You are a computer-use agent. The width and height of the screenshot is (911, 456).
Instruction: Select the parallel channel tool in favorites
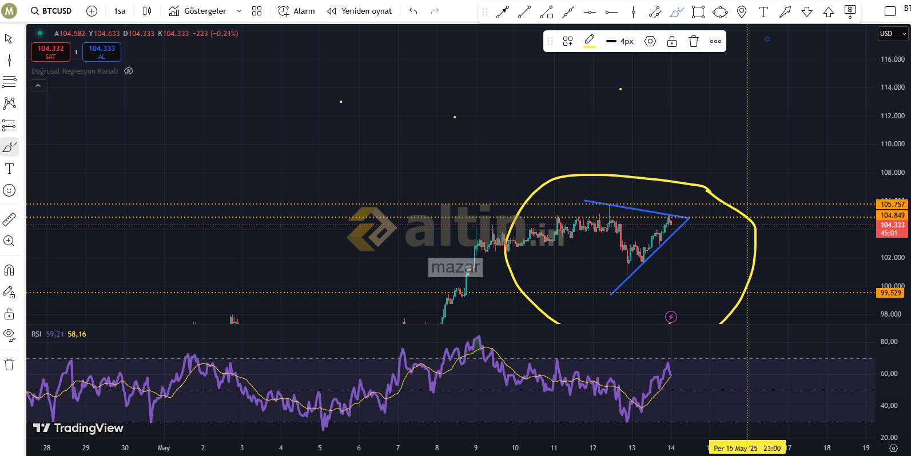point(655,12)
